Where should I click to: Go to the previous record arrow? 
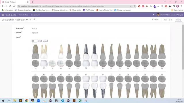point(169,20)
